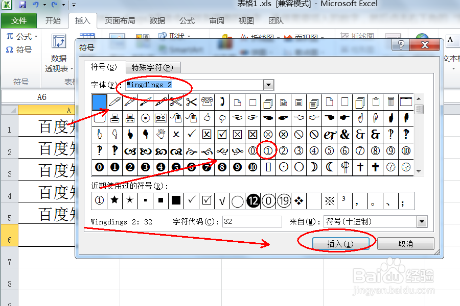Screen dimensions: 460x306
Task: Switch to the 特殊字符 tab
Action: pyautogui.click(x=153, y=67)
